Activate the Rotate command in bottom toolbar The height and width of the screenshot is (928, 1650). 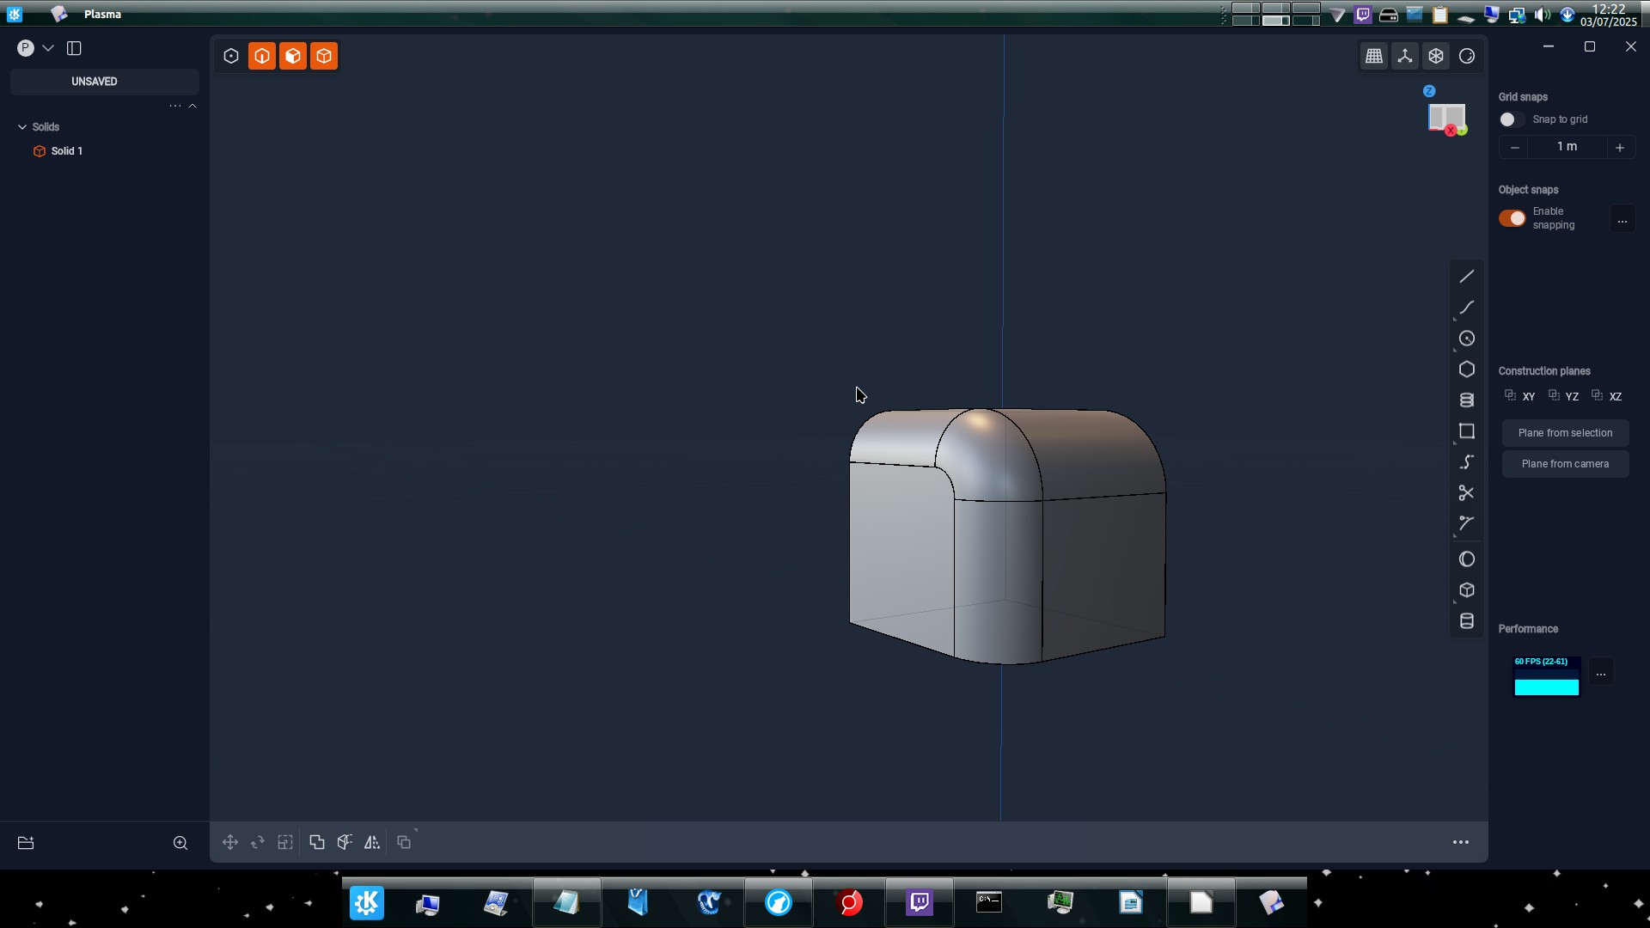coord(258,842)
